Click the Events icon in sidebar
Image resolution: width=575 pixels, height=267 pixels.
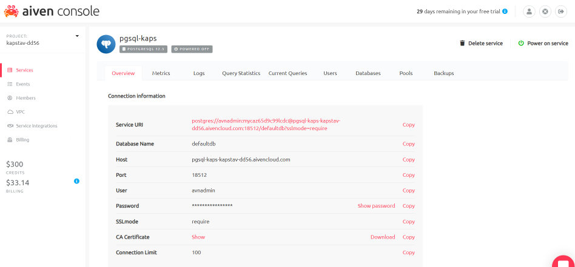pyautogui.click(x=10, y=84)
